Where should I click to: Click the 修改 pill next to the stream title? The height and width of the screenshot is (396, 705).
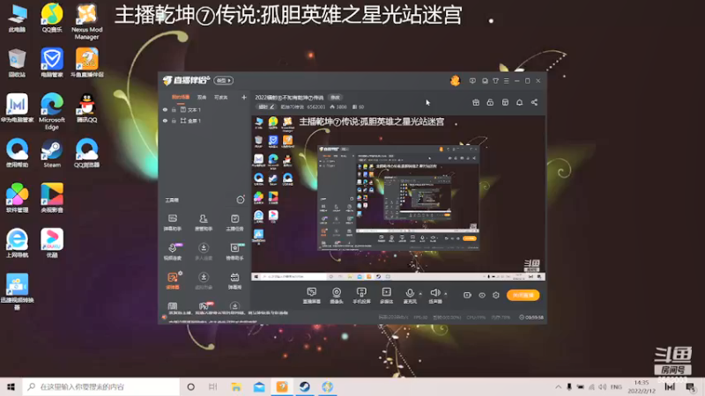coord(336,98)
